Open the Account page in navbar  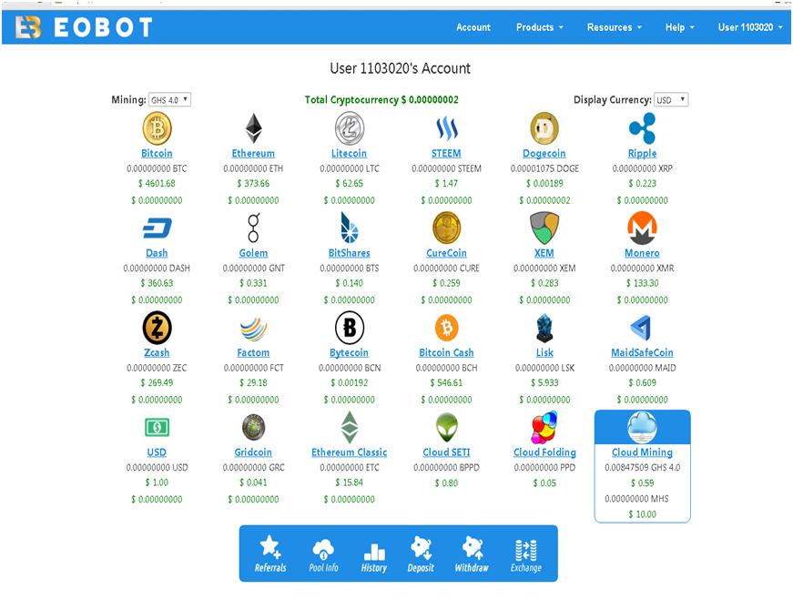473,27
